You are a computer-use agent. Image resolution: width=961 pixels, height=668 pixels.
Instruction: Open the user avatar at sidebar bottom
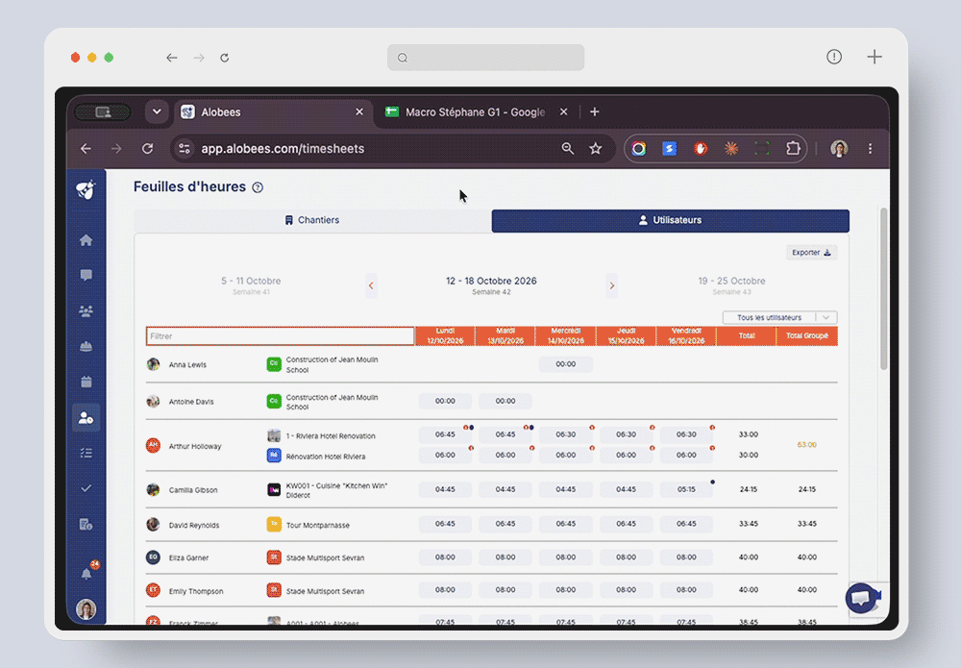(x=86, y=609)
